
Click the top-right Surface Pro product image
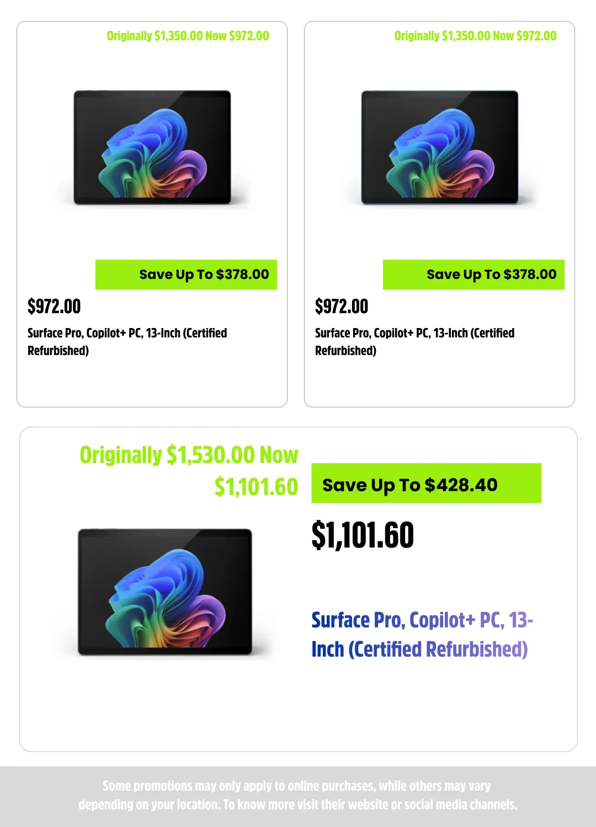point(440,148)
